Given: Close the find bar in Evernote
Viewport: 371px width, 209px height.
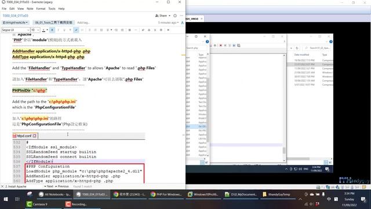Looking at the screenshot, I should click(x=2, y=186).
